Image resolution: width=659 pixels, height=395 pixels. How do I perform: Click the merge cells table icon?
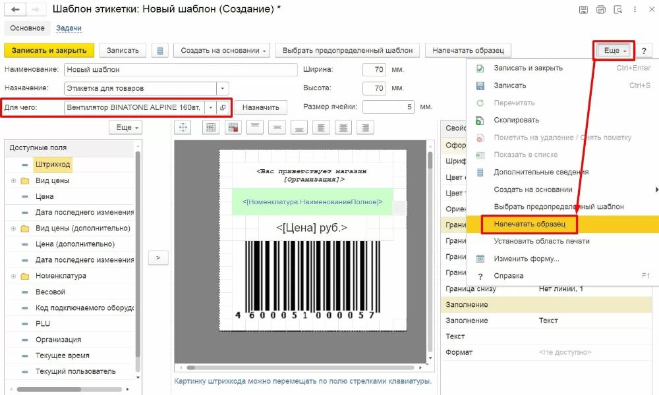tap(211, 127)
